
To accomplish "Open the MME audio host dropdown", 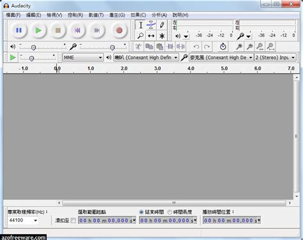I will coord(83,57).
